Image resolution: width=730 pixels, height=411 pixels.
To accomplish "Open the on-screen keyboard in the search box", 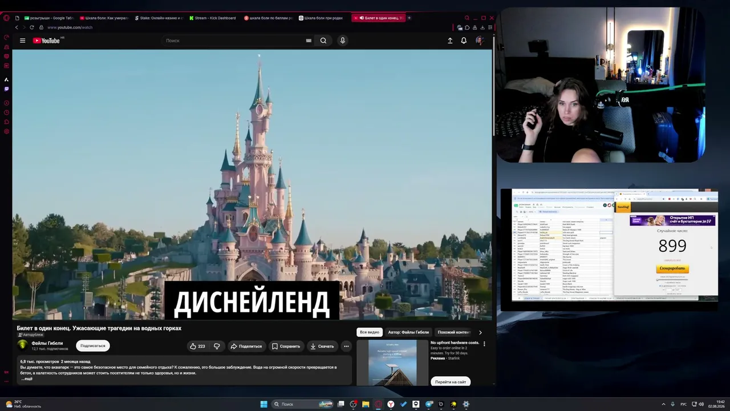I will tap(309, 41).
